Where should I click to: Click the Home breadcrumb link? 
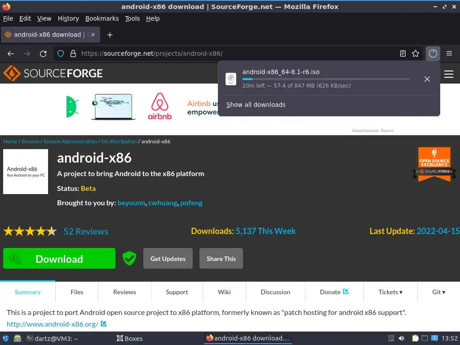(10, 142)
